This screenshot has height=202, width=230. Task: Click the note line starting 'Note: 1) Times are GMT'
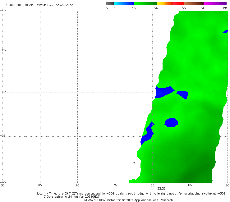(x=131, y=194)
